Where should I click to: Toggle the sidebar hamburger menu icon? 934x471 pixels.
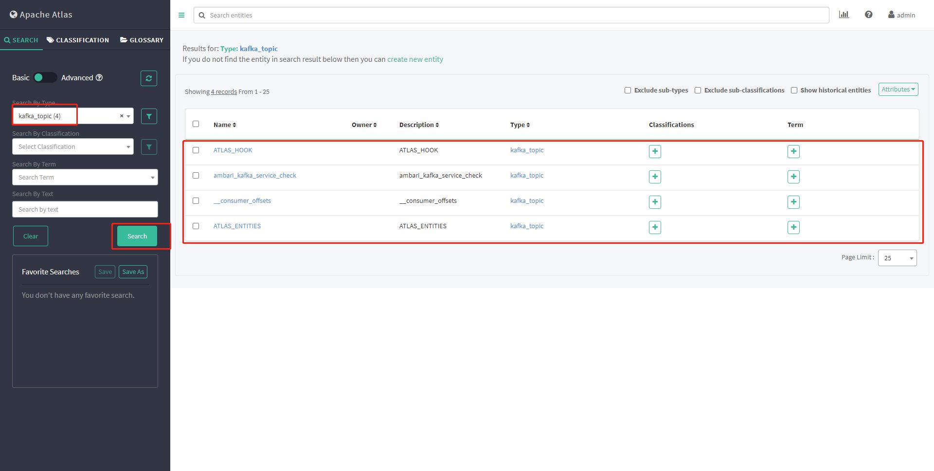[x=181, y=15]
